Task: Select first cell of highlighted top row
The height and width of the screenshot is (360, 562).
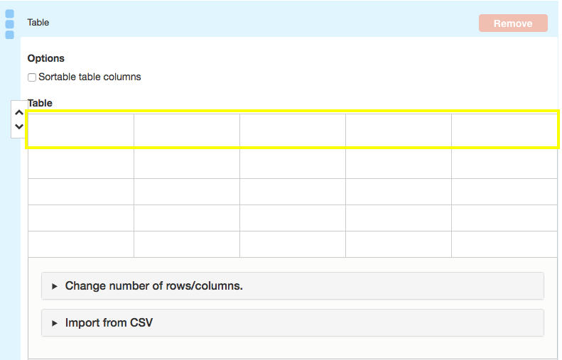Action: coord(81,130)
